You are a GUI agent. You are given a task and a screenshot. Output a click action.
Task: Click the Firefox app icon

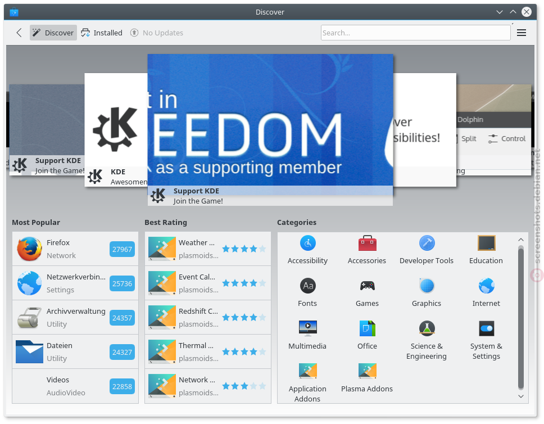29,249
